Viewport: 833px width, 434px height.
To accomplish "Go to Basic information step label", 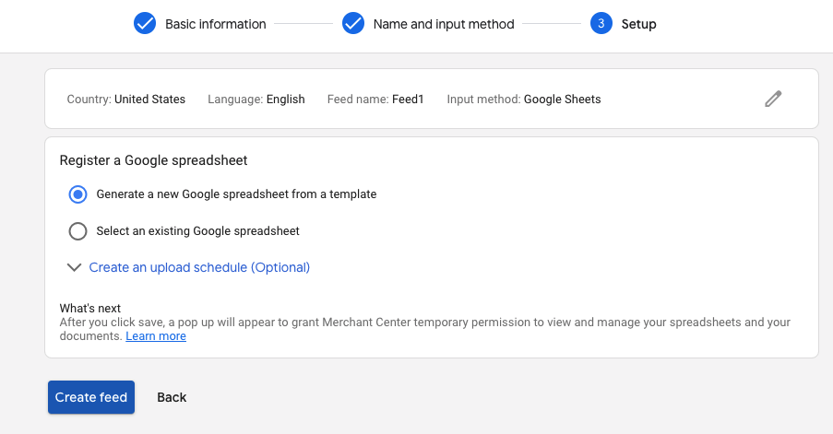I will coord(215,24).
